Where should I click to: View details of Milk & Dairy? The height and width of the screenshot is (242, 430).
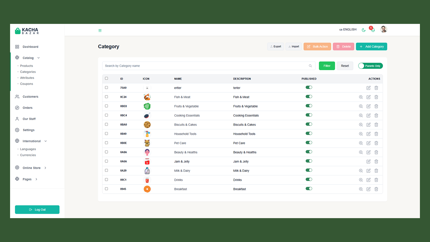click(361, 170)
